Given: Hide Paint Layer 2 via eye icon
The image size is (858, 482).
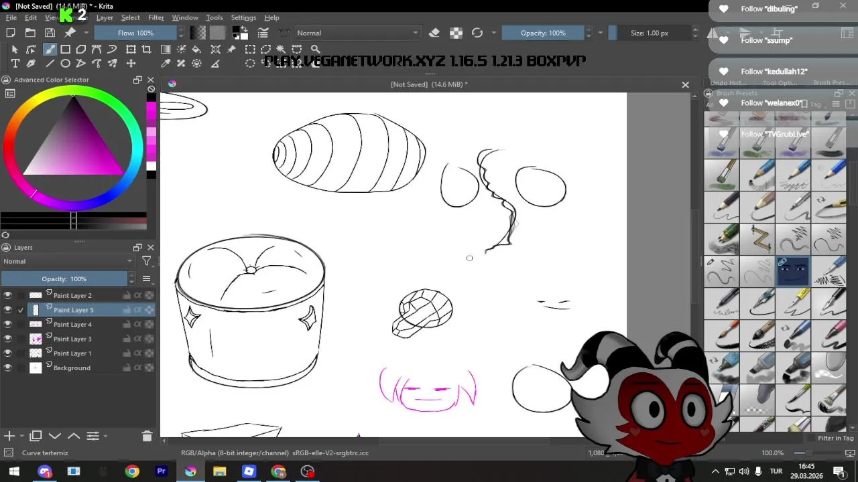Looking at the screenshot, I should point(7,295).
